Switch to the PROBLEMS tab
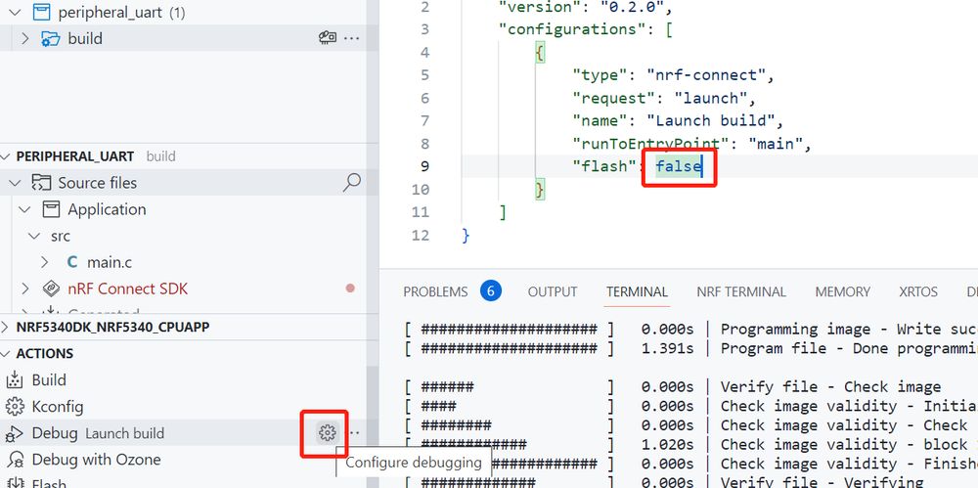 [x=435, y=291]
